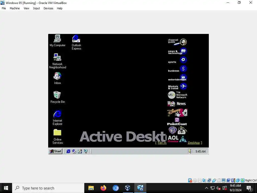The height and width of the screenshot is (193, 257).
Task: Click View Channels in Quick Launch bar
Action: pos(86,151)
